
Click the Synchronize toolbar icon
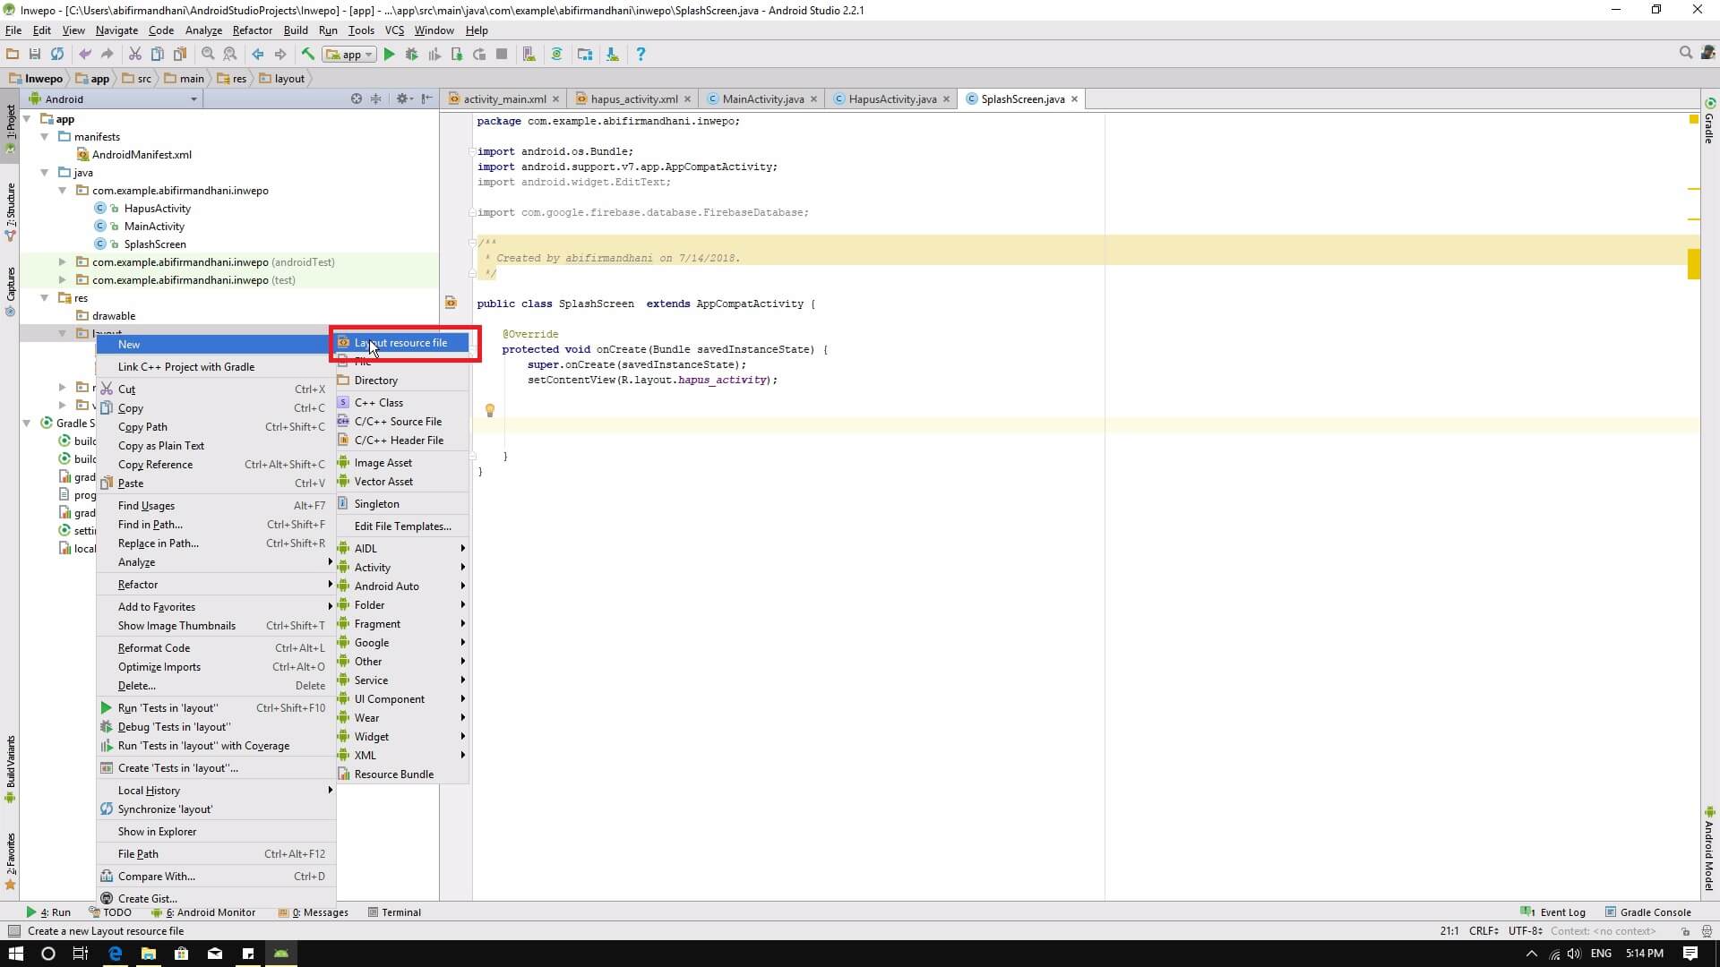[x=57, y=55]
